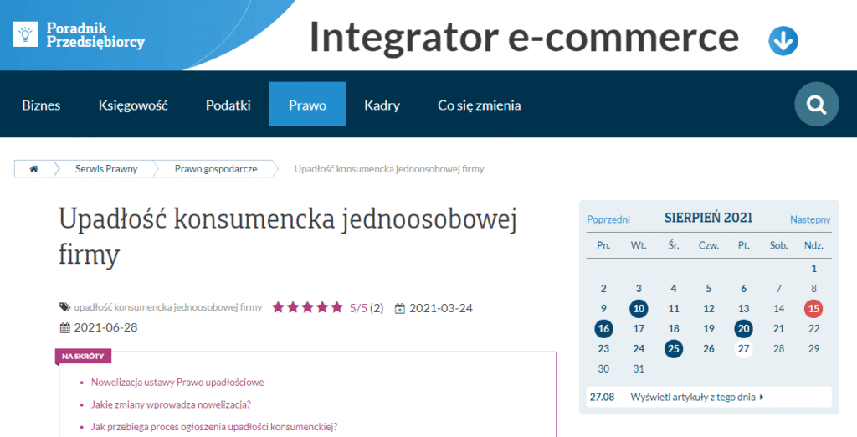Select highlighted date 15 in calendar

(813, 309)
